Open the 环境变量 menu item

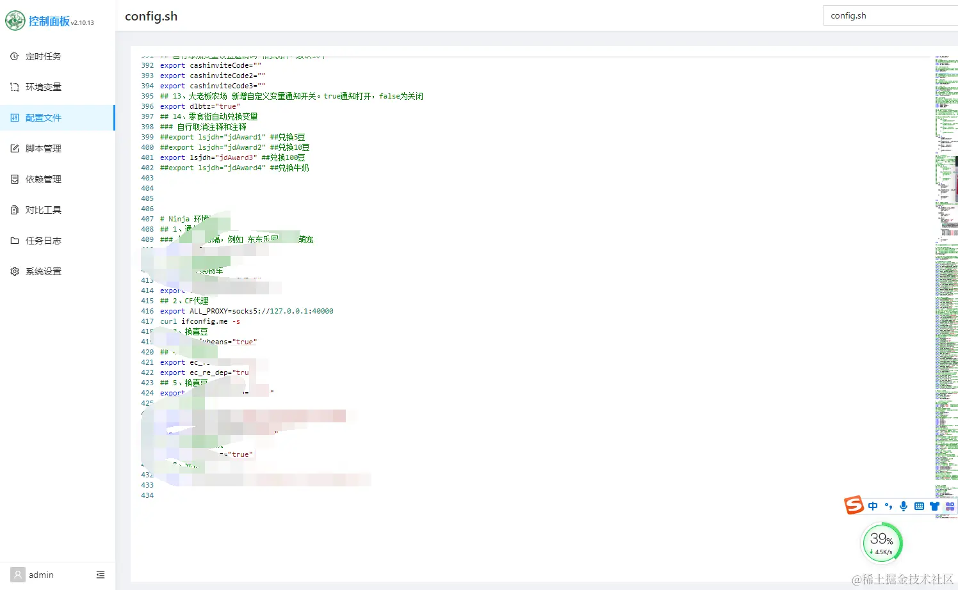point(58,87)
